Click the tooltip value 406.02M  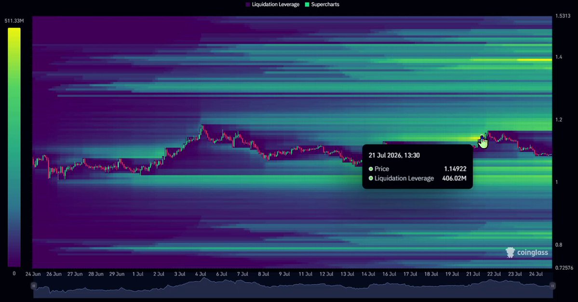pyautogui.click(x=454, y=178)
